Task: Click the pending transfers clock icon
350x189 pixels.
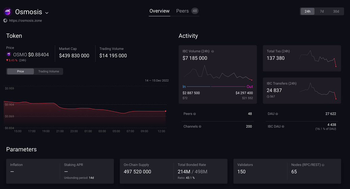Action: point(268,97)
